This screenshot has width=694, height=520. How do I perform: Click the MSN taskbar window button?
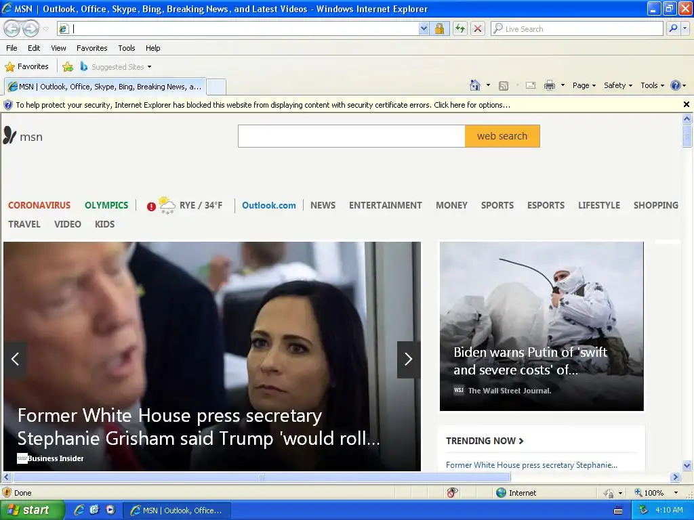point(177,511)
